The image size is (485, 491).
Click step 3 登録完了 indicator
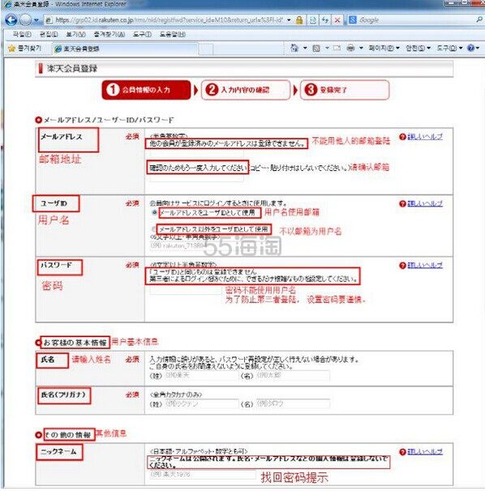coord(345,90)
